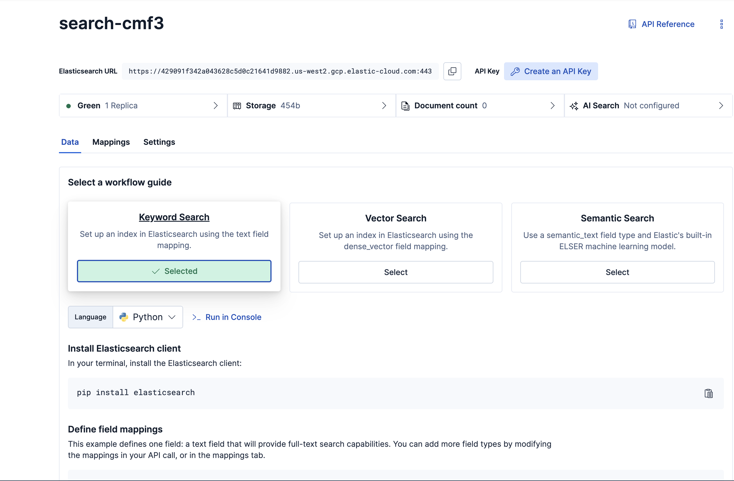Copy the pip install elasticsearch snippet
Screen dimensions: 734x481
coord(708,393)
